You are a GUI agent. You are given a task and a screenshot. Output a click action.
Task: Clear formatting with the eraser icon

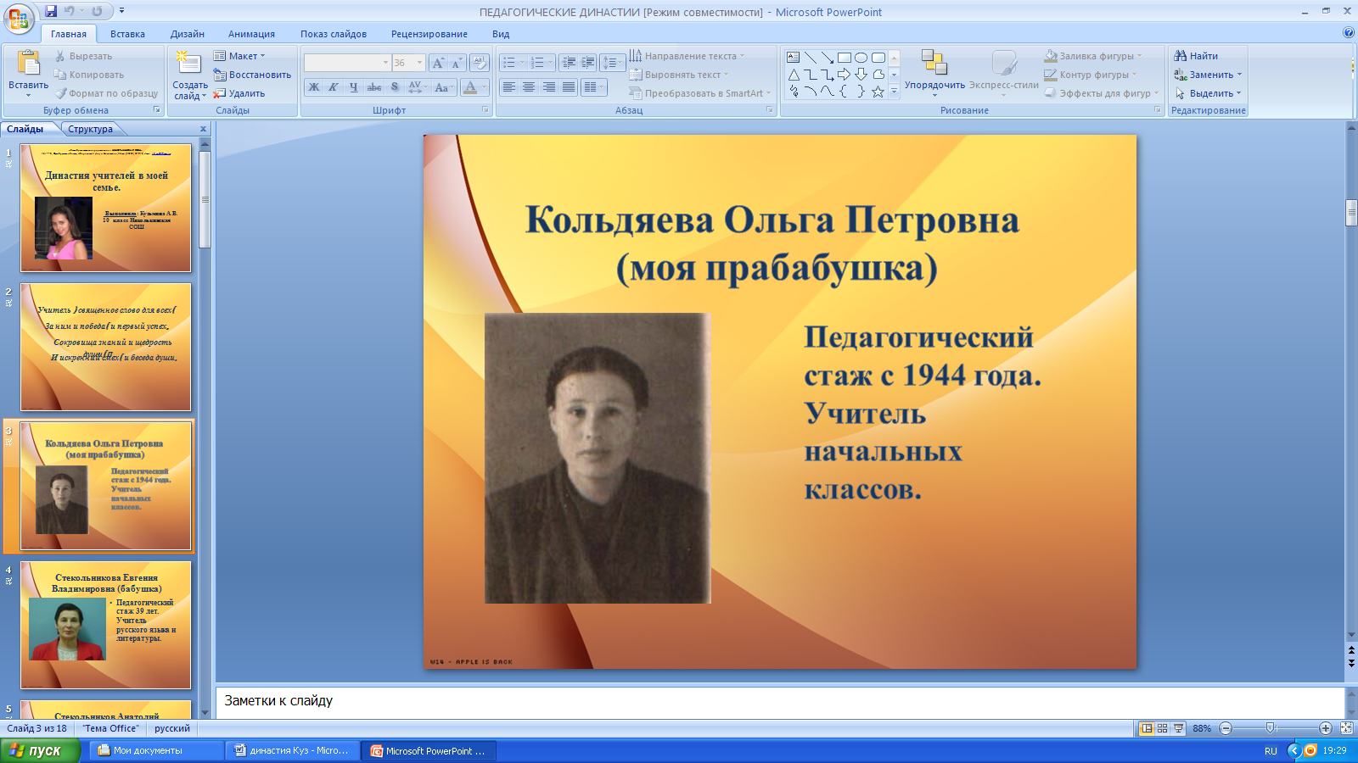[480, 63]
